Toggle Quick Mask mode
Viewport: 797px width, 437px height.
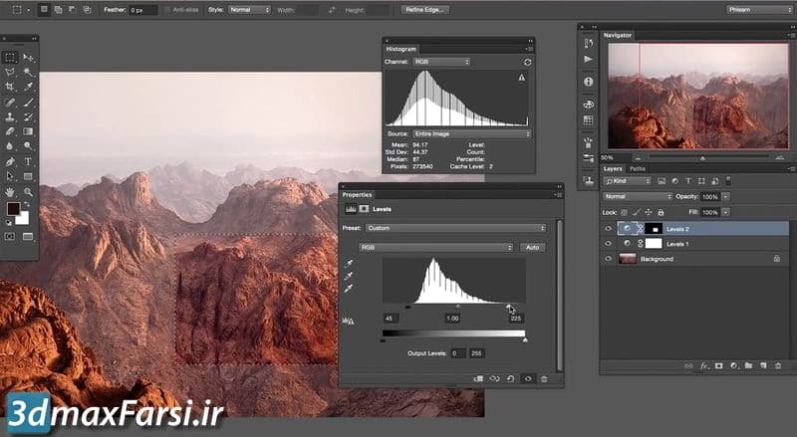(10, 236)
